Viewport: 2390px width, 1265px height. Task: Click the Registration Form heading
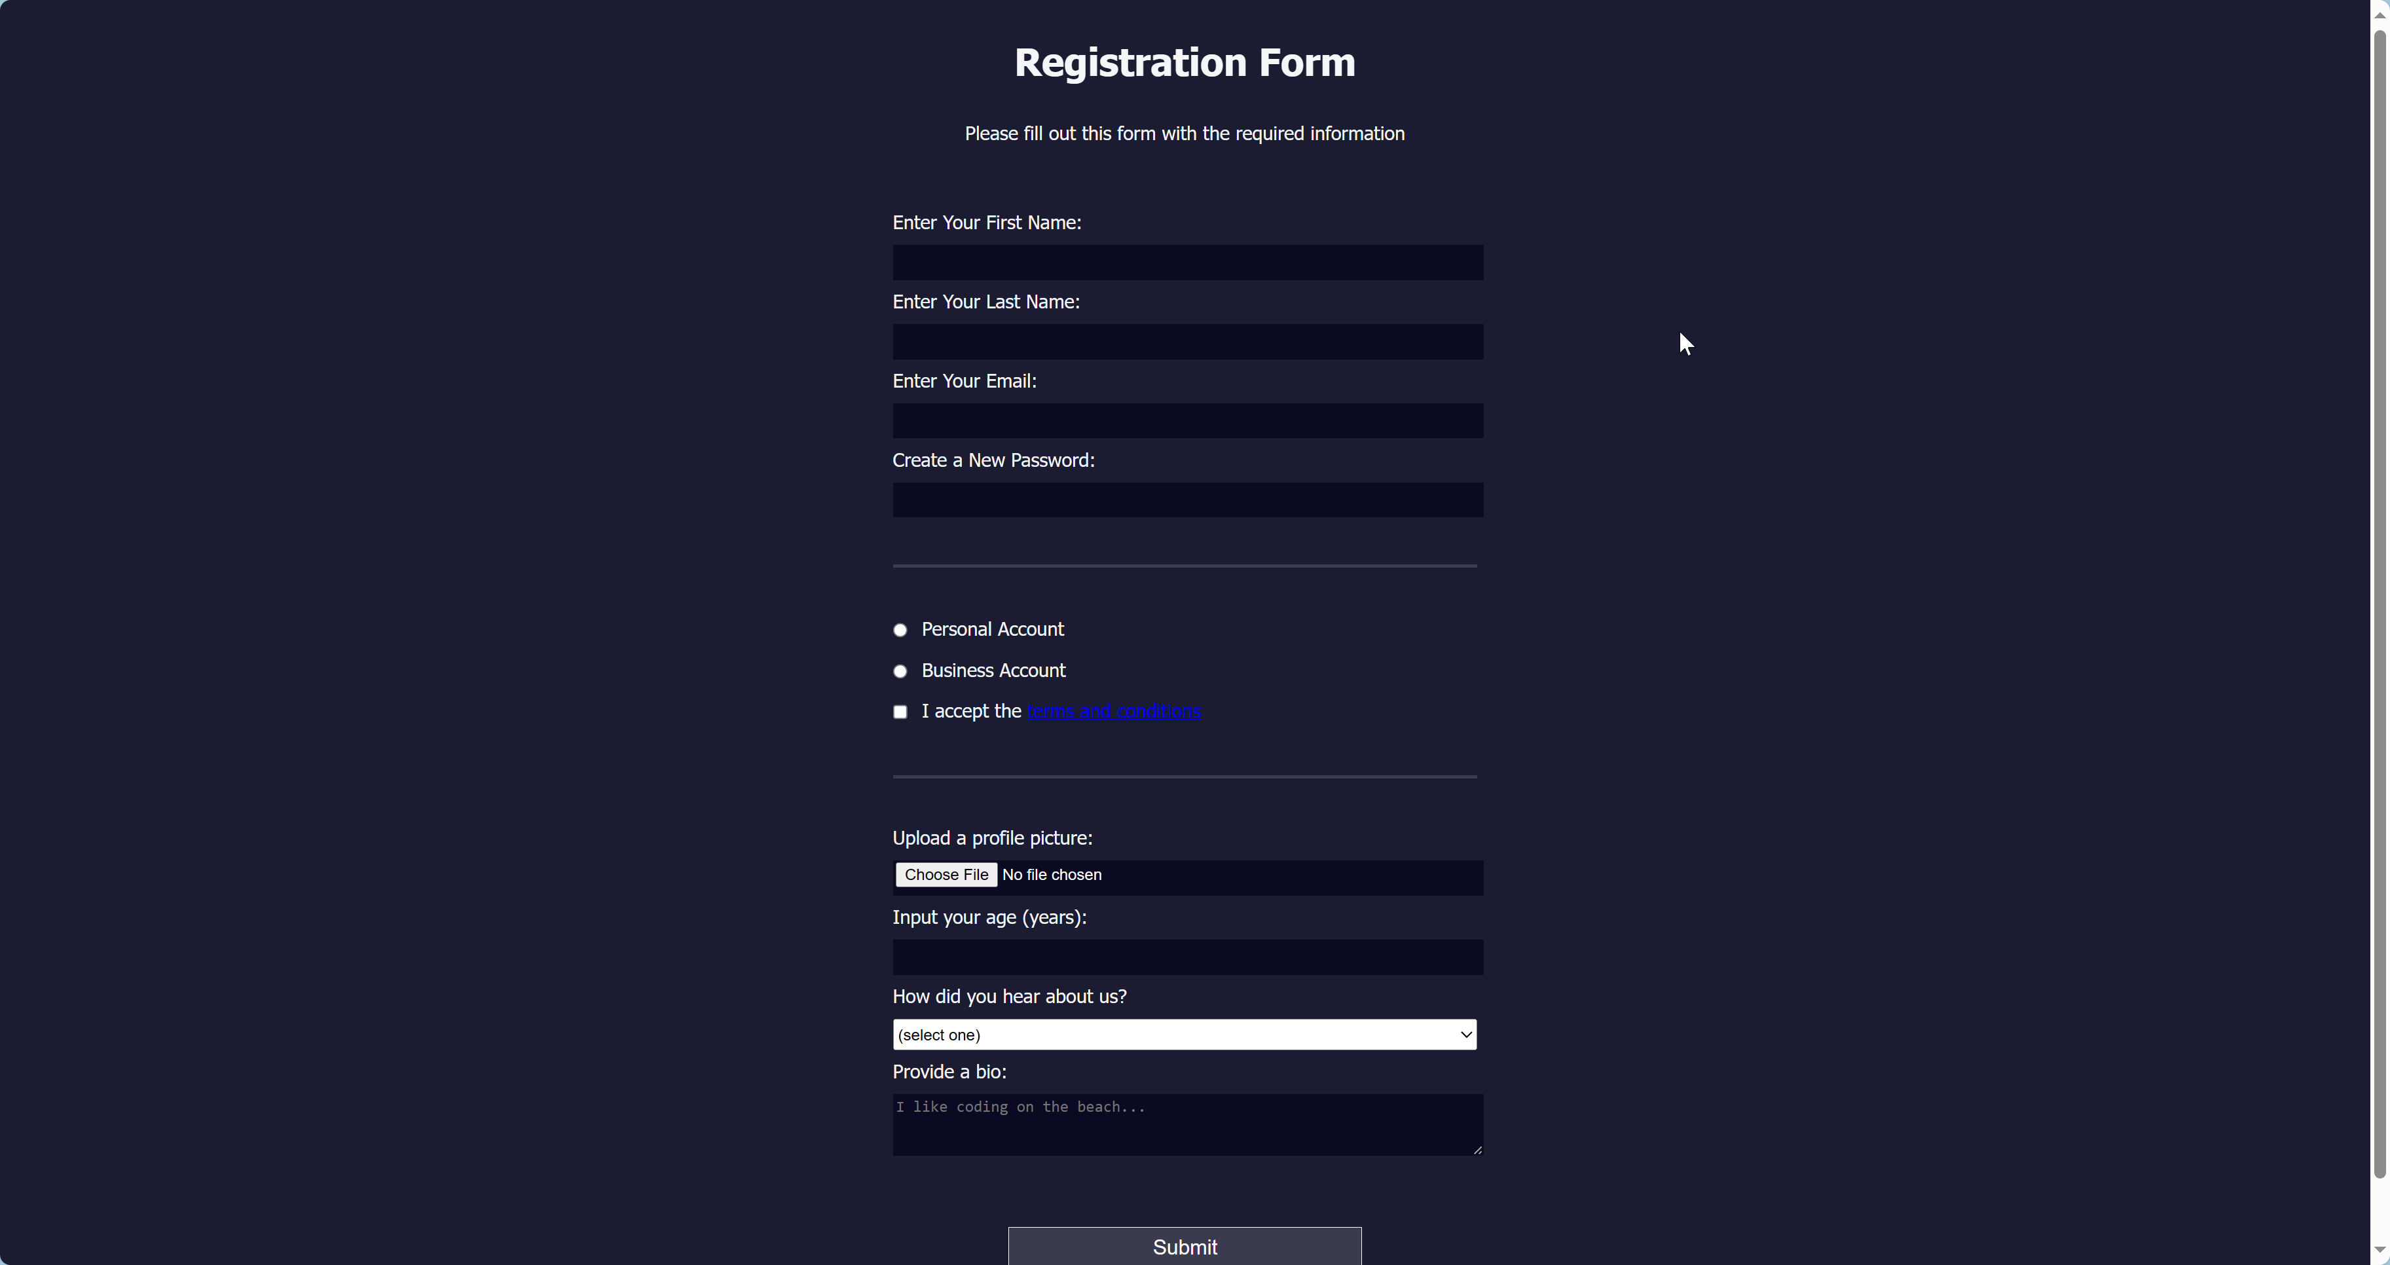1185,63
